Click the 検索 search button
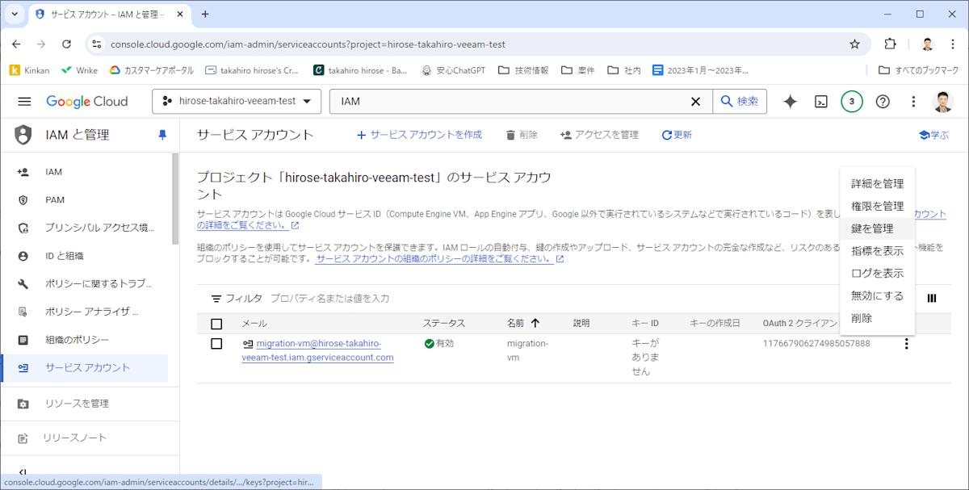The height and width of the screenshot is (490, 969). coord(740,102)
